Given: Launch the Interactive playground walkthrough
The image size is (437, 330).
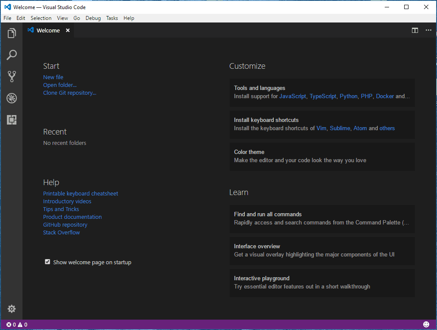Looking at the screenshot, I should (x=322, y=282).
